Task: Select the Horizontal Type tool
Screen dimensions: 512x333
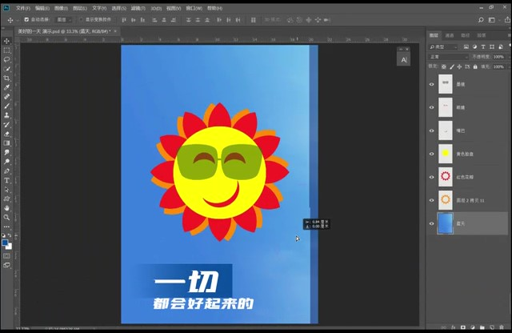Action: click(7, 180)
